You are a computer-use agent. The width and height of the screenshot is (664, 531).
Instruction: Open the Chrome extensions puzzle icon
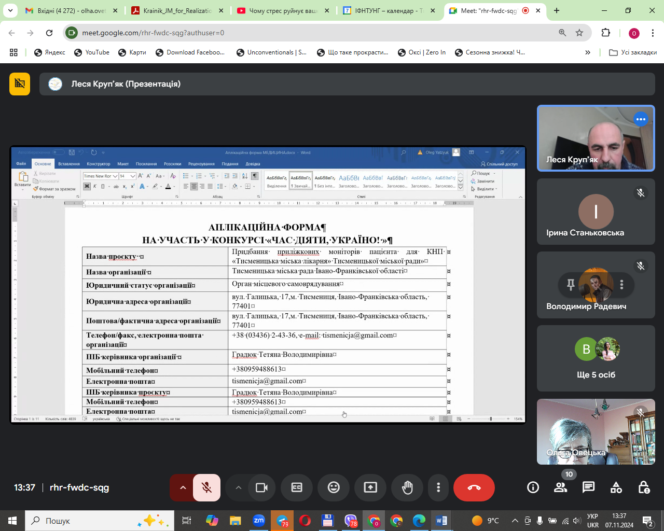pyautogui.click(x=606, y=33)
